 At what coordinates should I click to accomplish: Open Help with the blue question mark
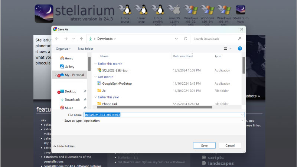[x=240, y=49]
